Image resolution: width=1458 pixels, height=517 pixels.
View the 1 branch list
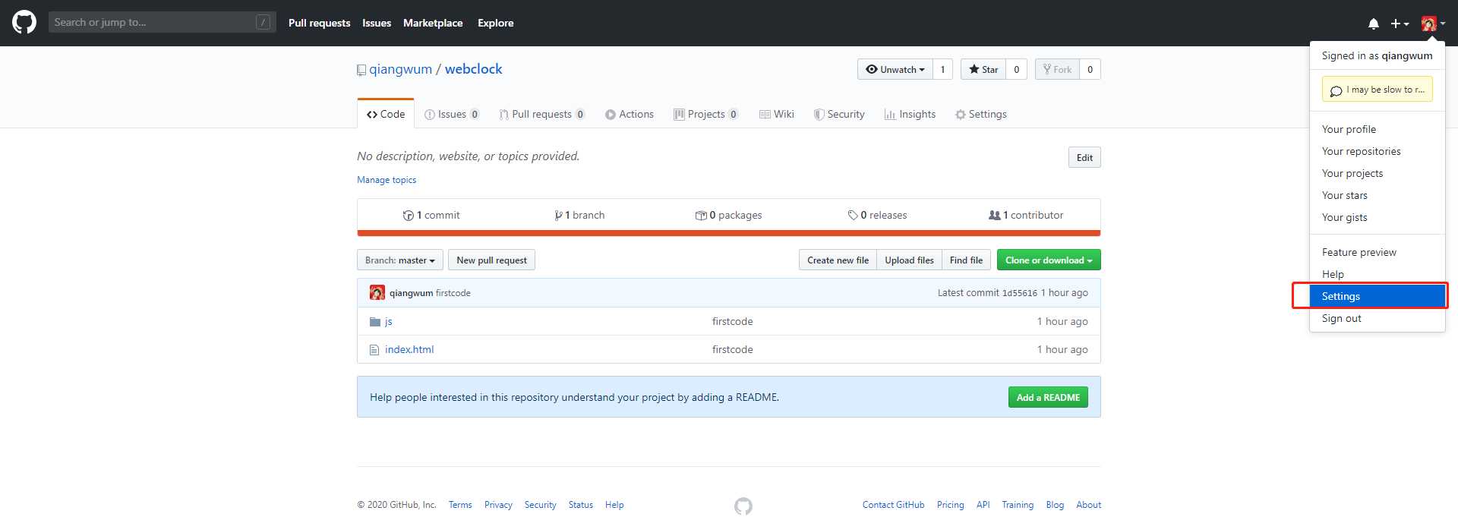pyautogui.click(x=579, y=215)
